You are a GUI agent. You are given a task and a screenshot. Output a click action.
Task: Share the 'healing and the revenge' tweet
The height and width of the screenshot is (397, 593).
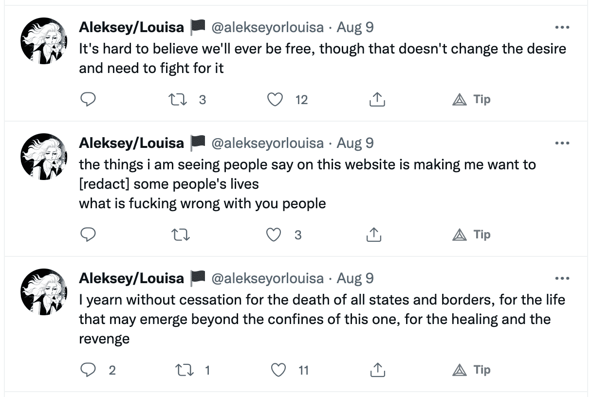[x=377, y=370]
